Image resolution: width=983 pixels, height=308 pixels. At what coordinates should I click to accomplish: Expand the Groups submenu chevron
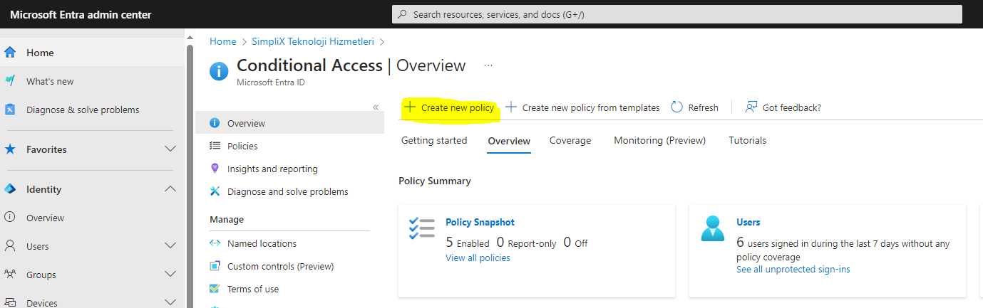tap(170, 275)
